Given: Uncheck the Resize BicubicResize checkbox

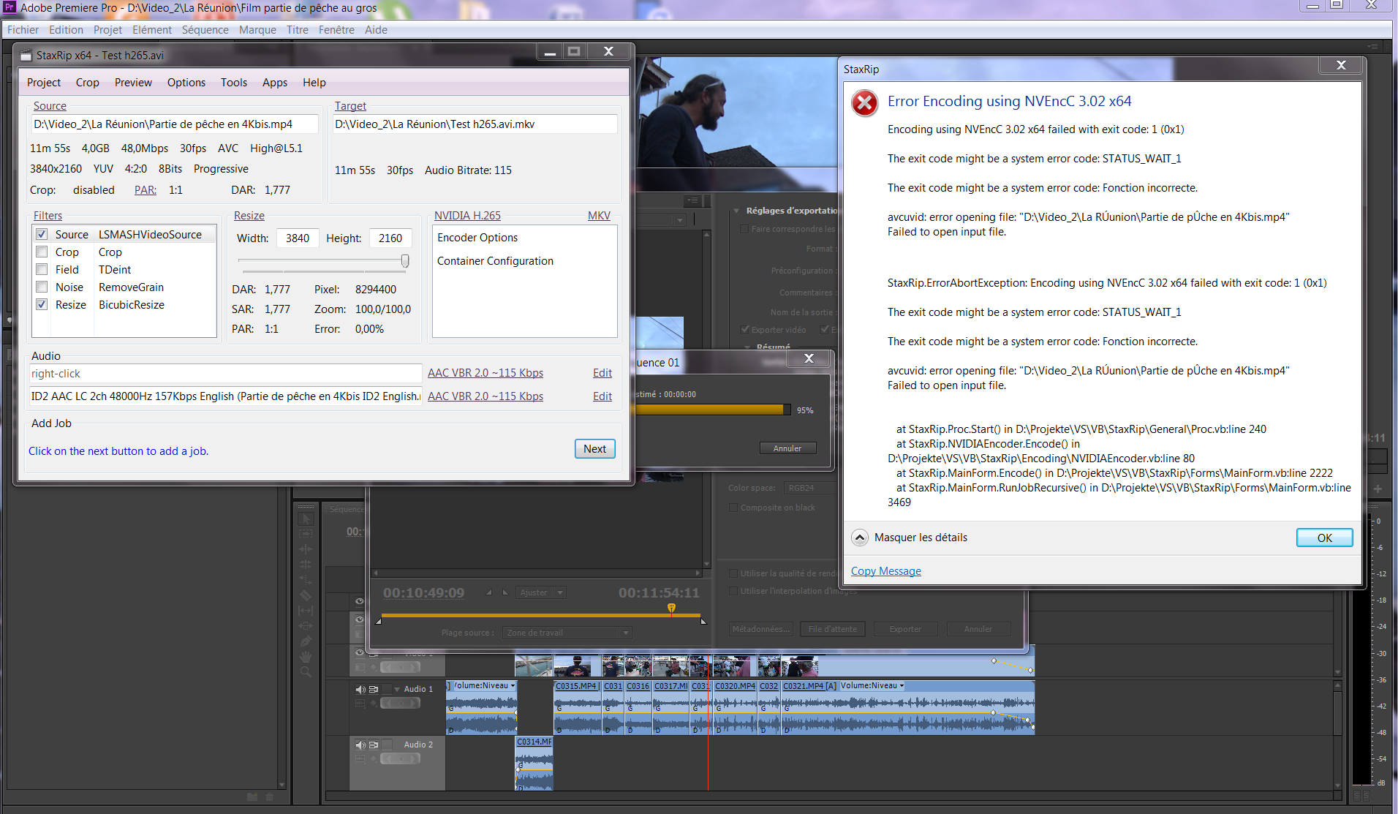Looking at the screenshot, I should [x=42, y=304].
